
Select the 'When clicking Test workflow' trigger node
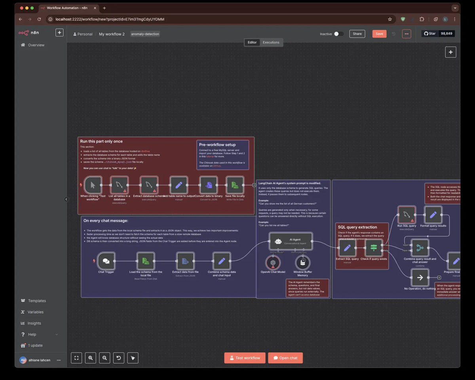[93, 185]
